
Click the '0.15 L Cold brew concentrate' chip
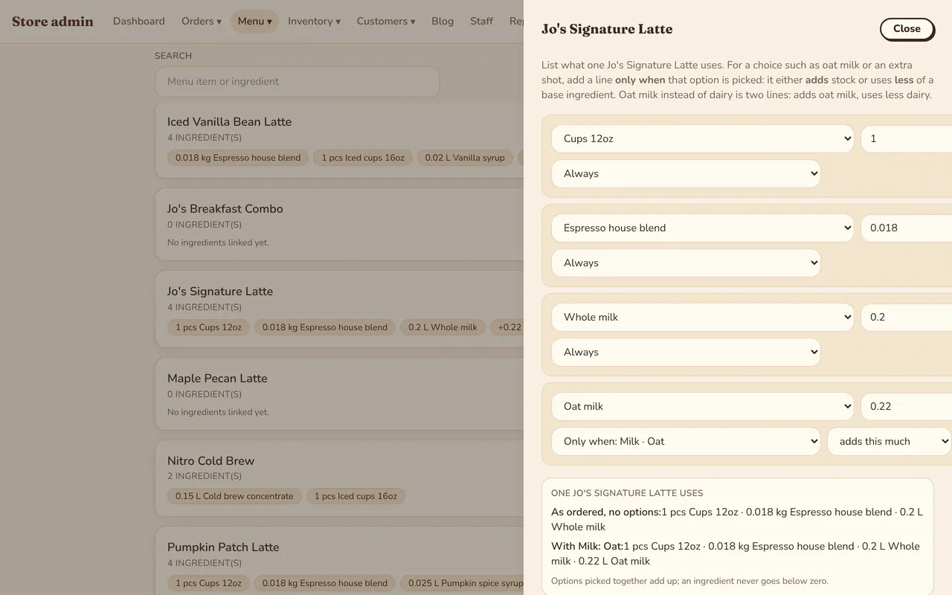click(234, 496)
